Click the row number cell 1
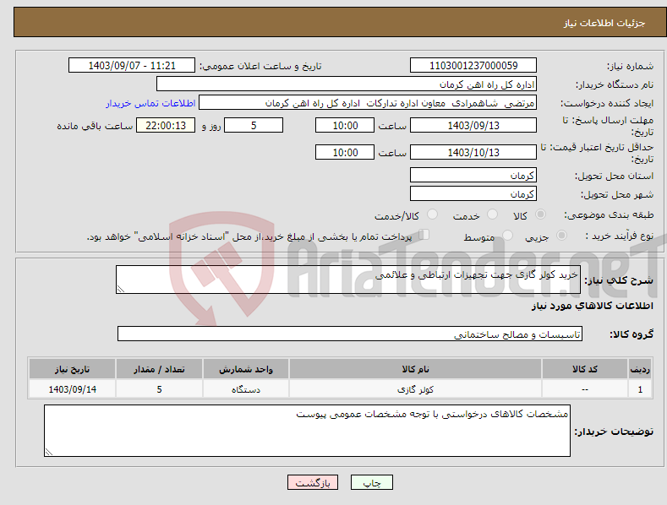Screen dimensions: 667x505 pyautogui.click(x=640, y=389)
